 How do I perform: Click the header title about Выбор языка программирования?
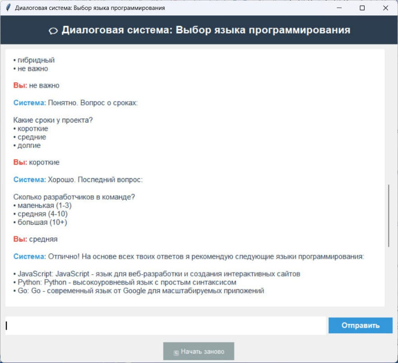[x=206, y=30]
